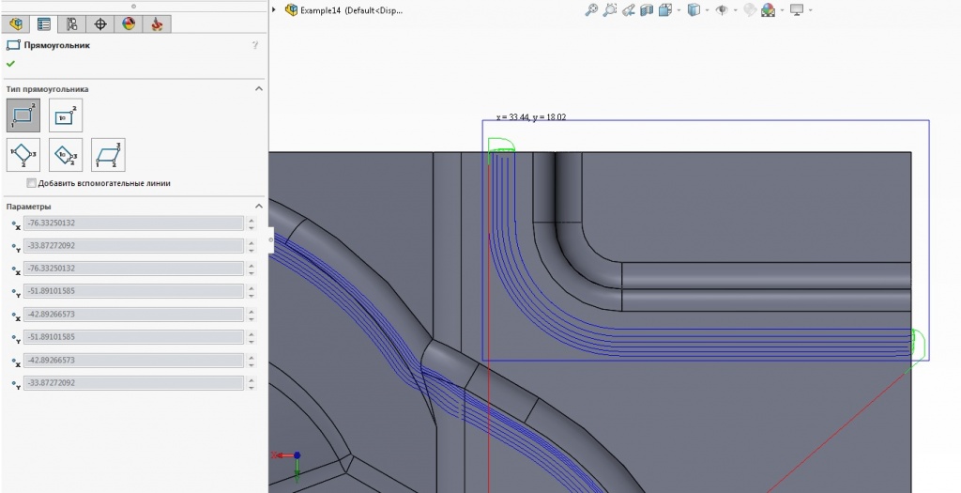The width and height of the screenshot is (961, 493).
Task: Expand the Hide/Show Items dropdown arrow
Action: 735,10
